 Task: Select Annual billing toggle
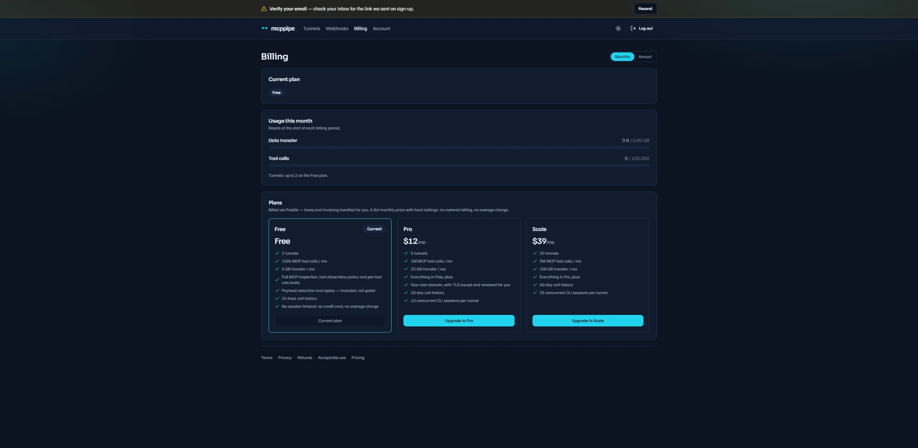645,57
